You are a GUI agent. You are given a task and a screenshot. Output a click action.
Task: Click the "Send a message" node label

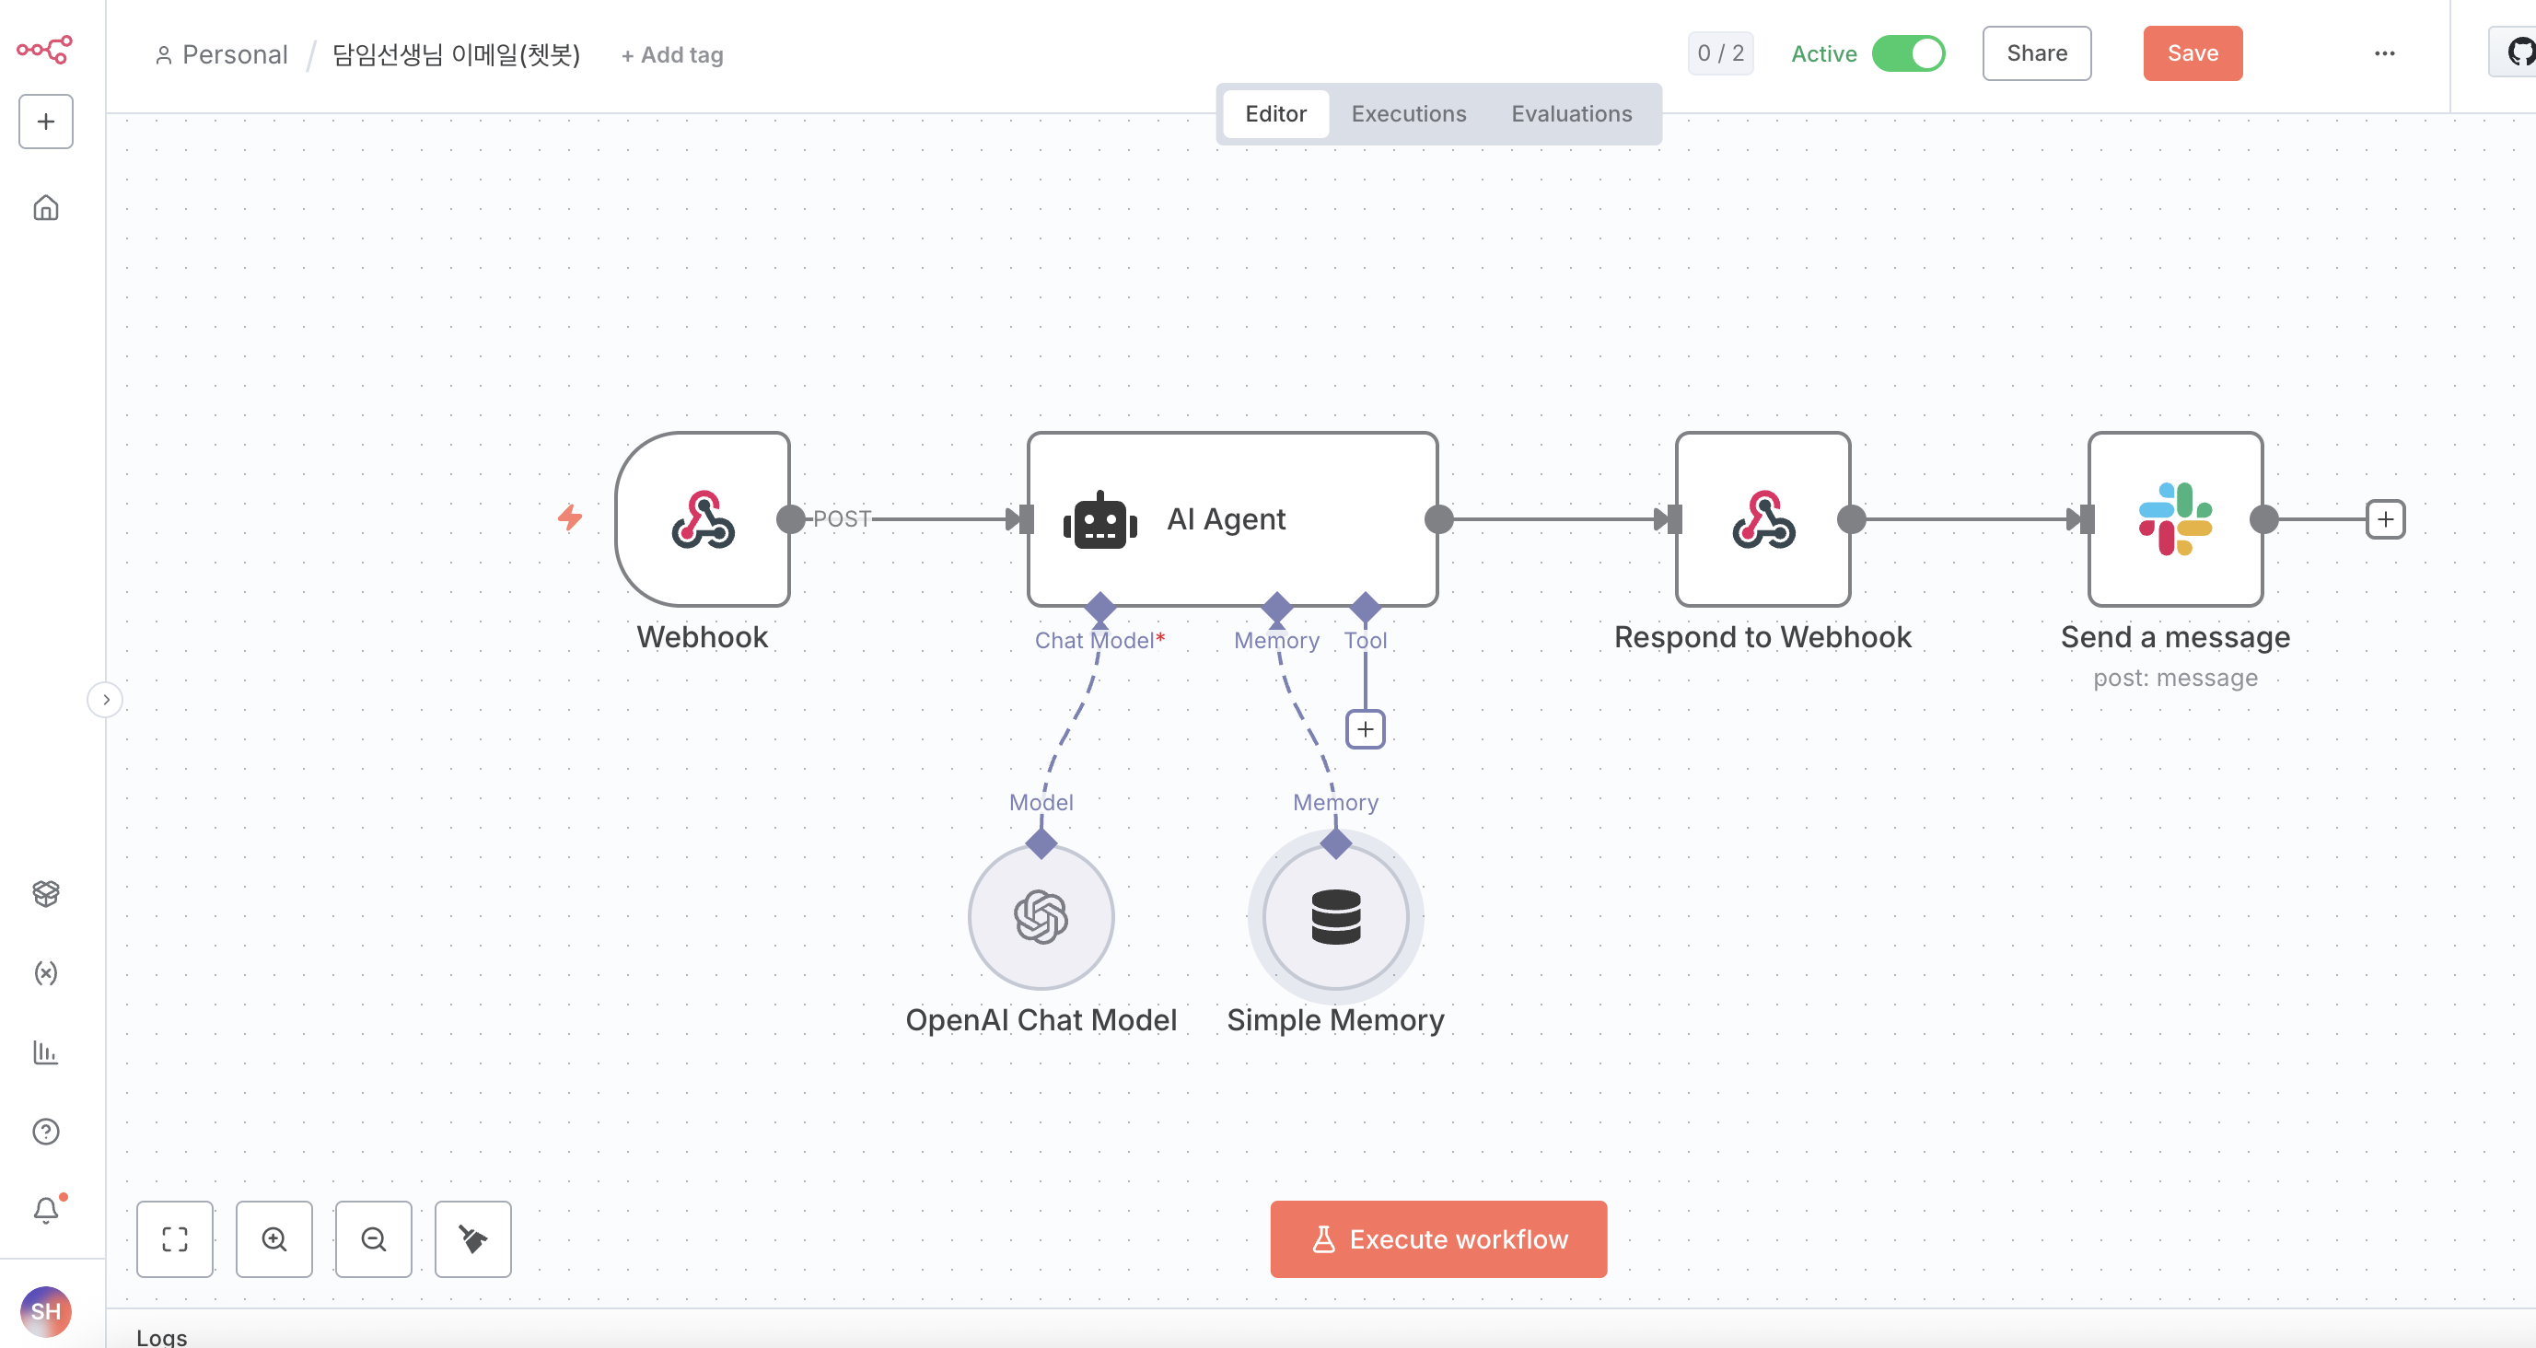[2176, 637]
